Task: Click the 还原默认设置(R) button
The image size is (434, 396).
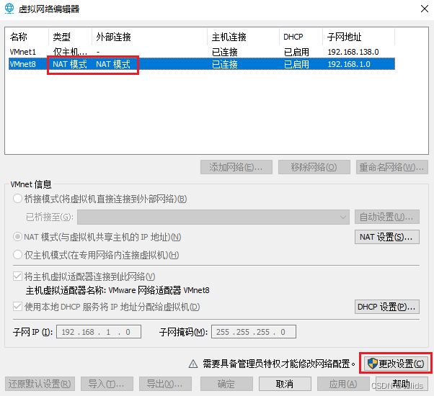Action: [x=40, y=384]
